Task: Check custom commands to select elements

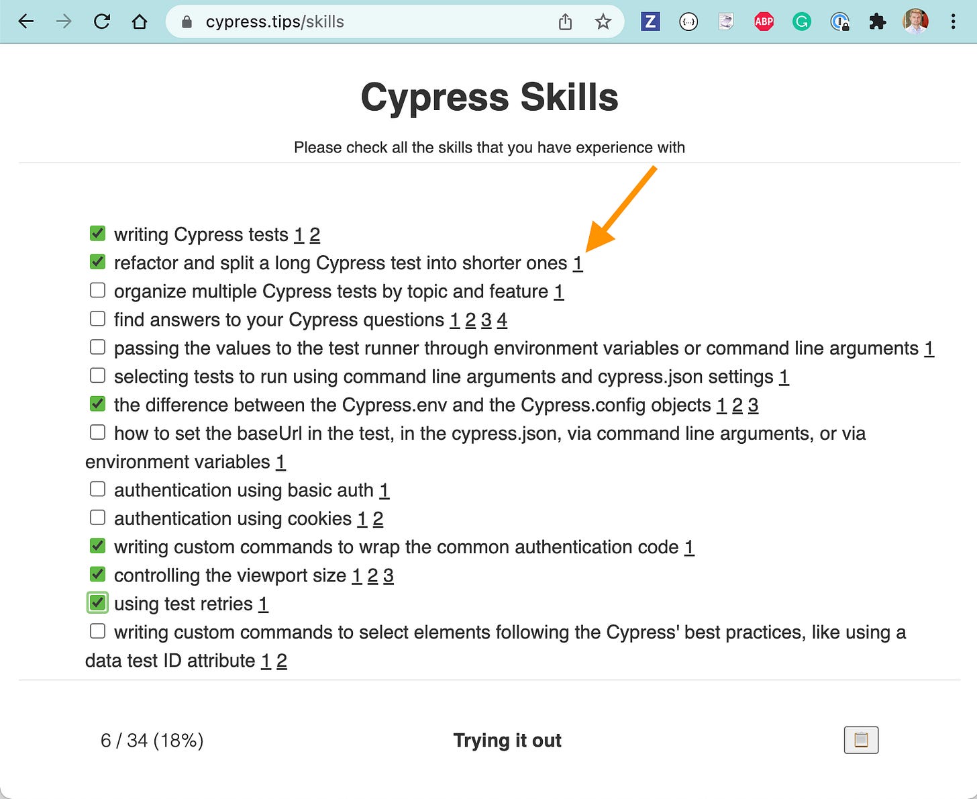Action: [x=97, y=630]
